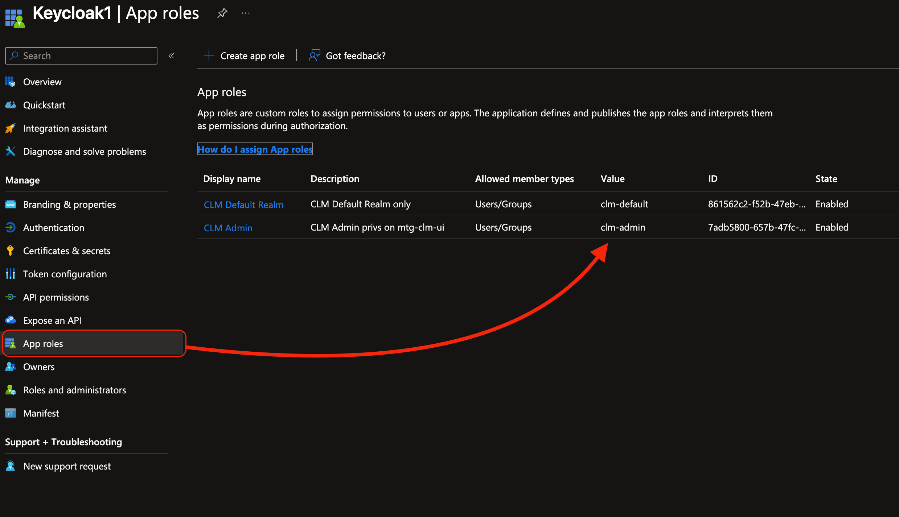Click the pin icon beside page title
The width and height of the screenshot is (899, 517).
[x=222, y=13]
